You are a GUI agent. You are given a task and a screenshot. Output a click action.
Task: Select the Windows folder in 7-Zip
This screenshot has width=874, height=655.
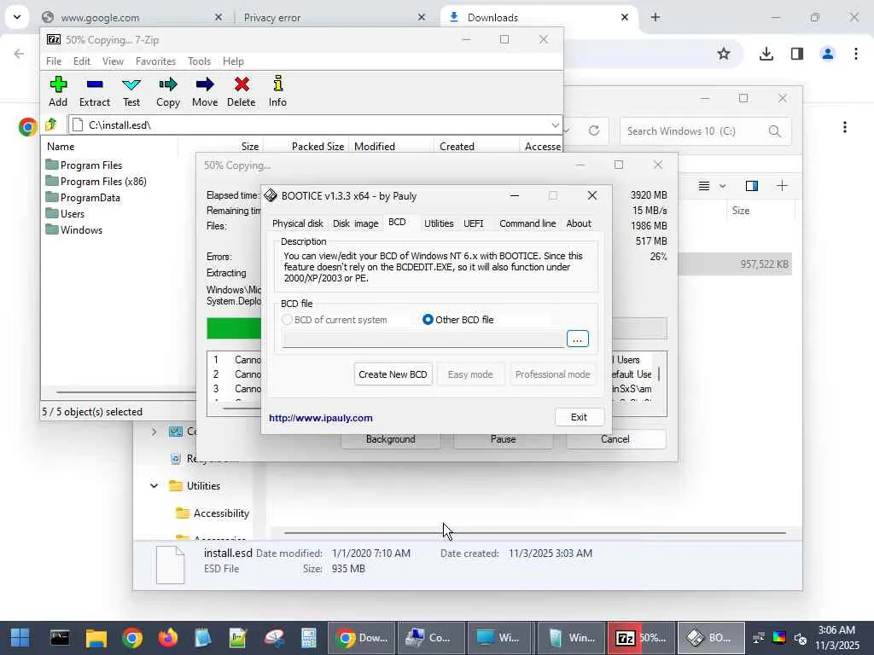pos(74,230)
